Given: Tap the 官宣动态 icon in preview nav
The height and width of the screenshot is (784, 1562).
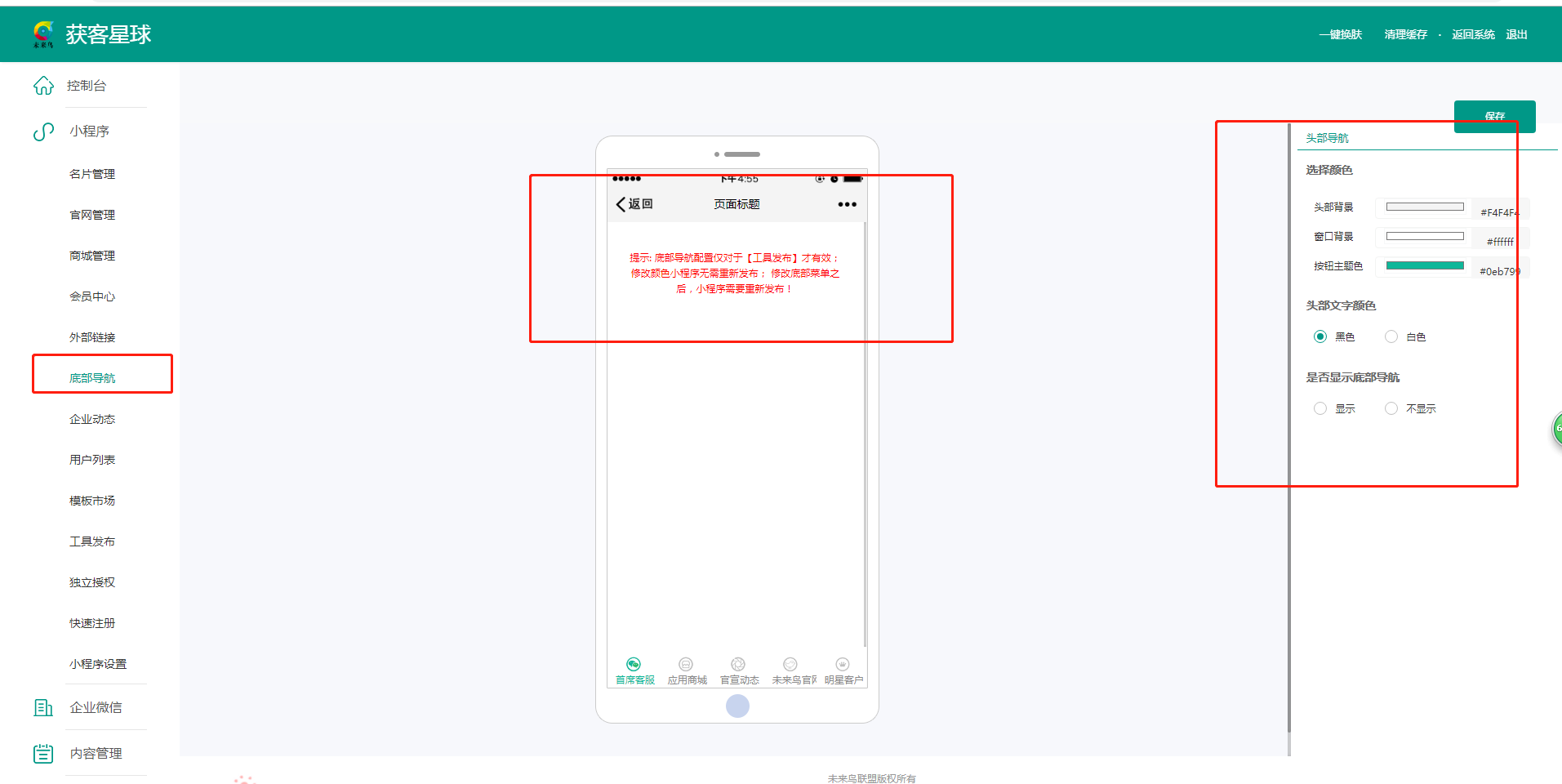Looking at the screenshot, I should coord(738,664).
